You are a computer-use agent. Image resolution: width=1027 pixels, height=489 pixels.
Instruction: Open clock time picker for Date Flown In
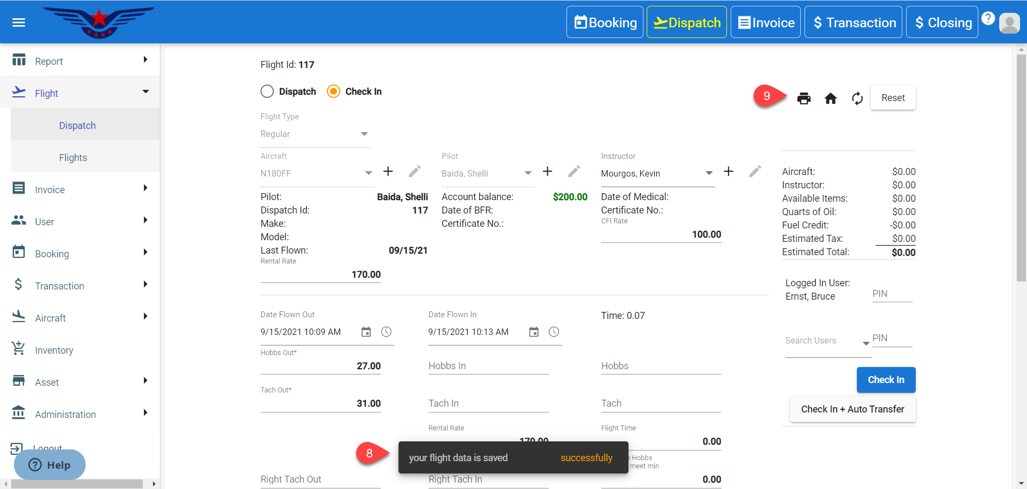click(x=554, y=332)
